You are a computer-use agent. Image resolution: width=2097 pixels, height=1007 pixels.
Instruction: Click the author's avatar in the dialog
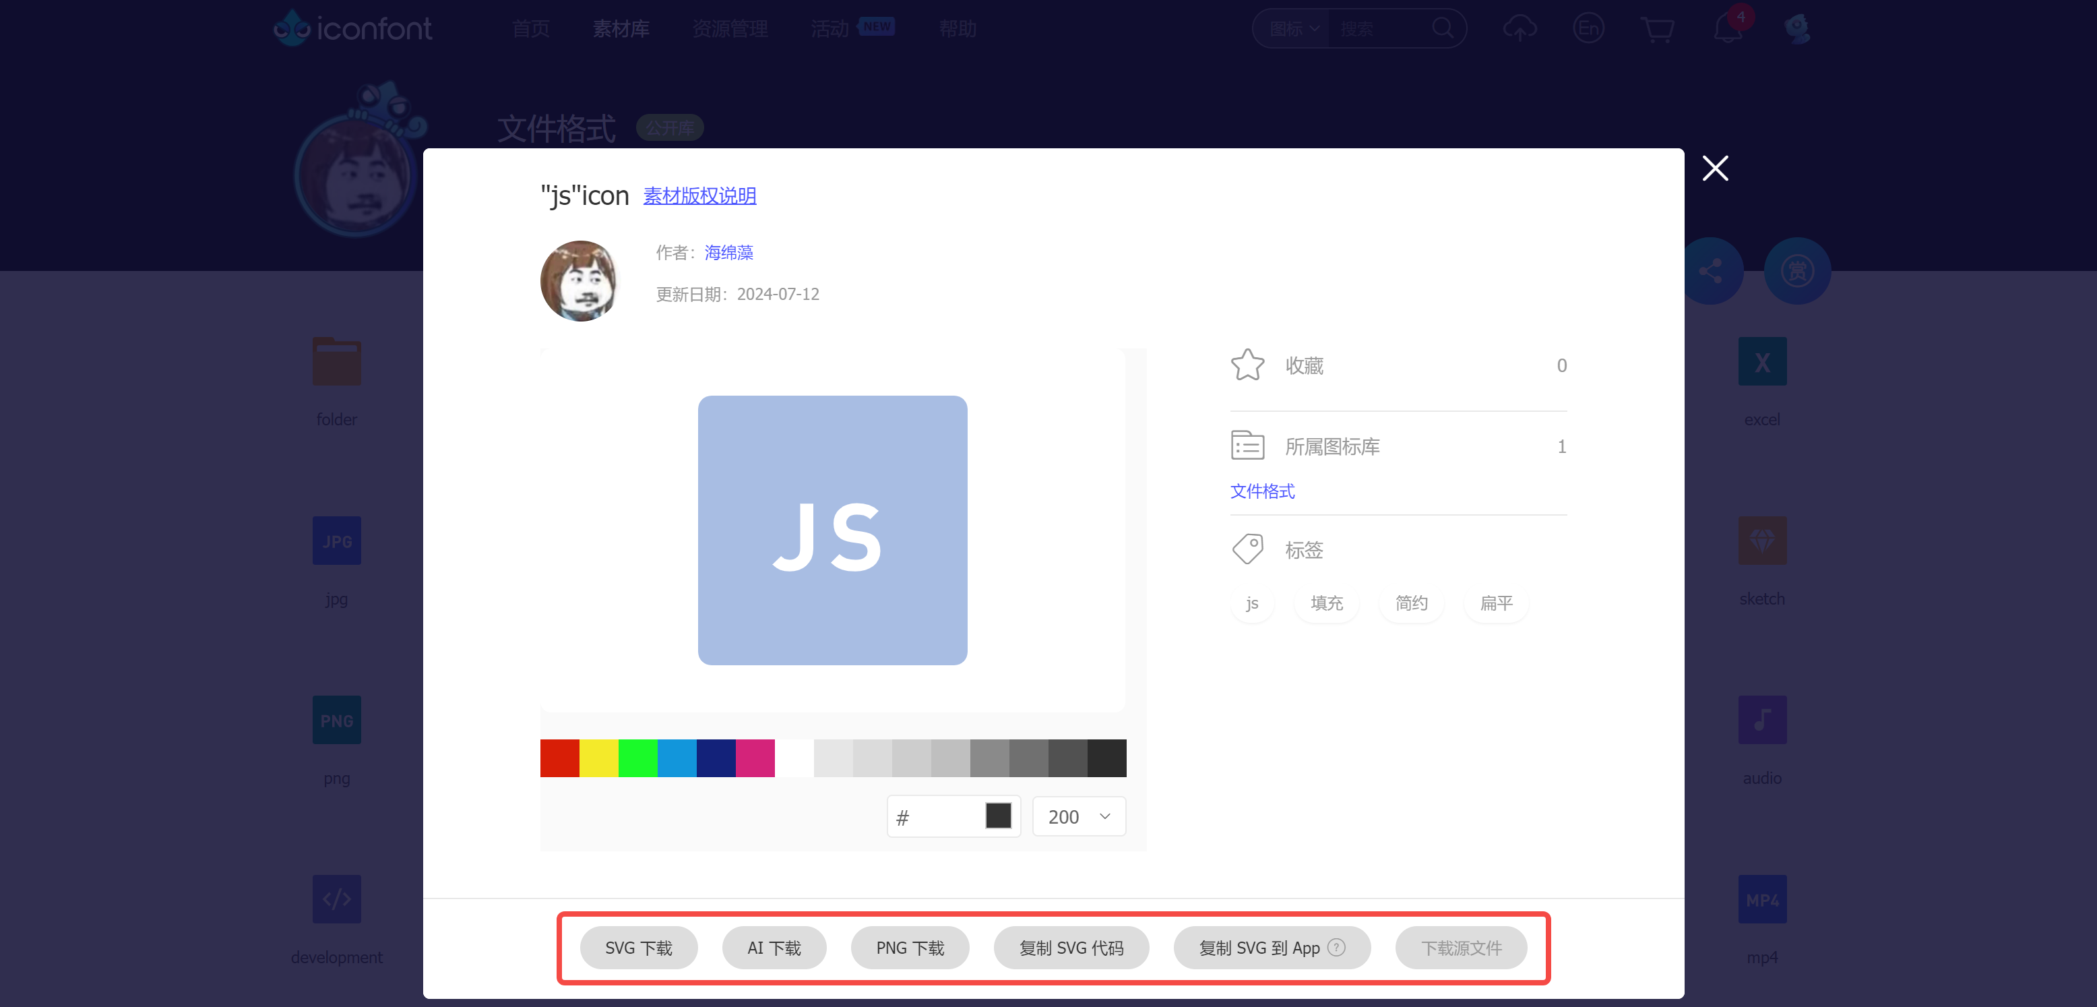(x=580, y=281)
